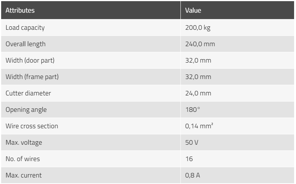This screenshot has height=184, width=296.
Task: Select the Max. voltage label
Action: [x=24, y=143]
